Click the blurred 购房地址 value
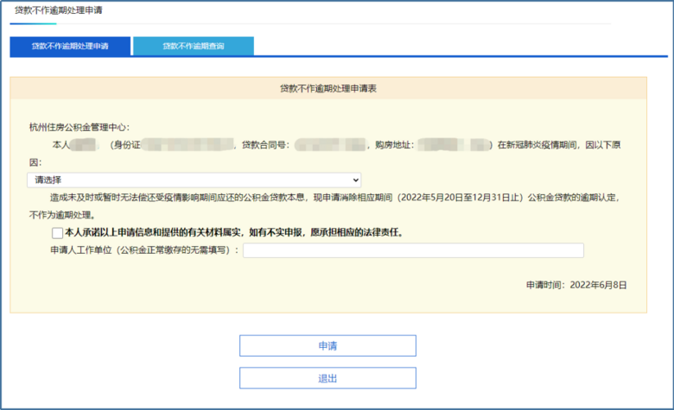Image resolution: width=674 pixels, height=410 pixels. [453, 144]
